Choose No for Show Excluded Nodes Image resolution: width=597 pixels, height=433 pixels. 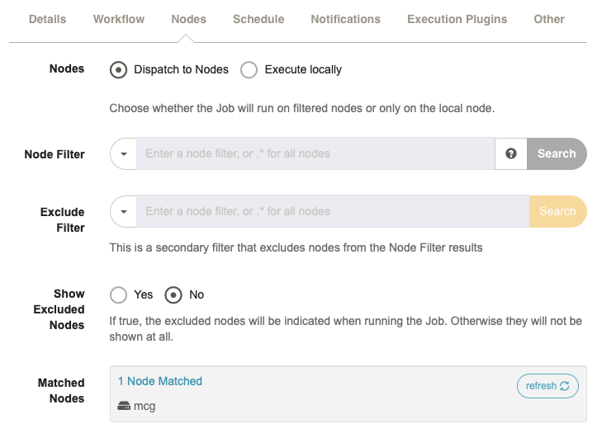pyautogui.click(x=173, y=295)
